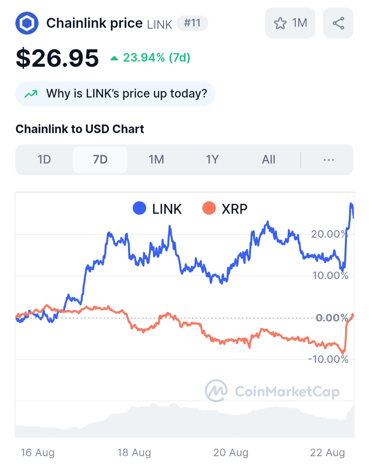The image size is (369, 476).
Task: Click the #11 rank badge
Action: coord(192,23)
